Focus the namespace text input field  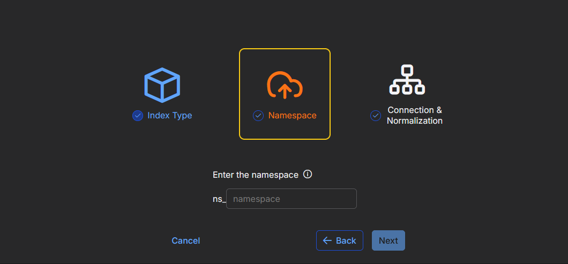pyautogui.click(x=291, y=199)
